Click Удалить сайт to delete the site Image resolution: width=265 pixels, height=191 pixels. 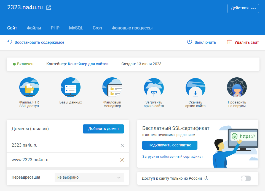(243, 42)
